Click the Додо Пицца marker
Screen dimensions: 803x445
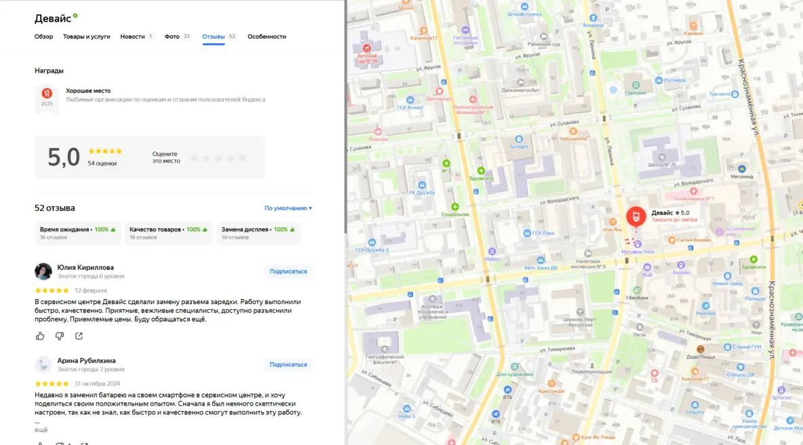tap(700, 349)
